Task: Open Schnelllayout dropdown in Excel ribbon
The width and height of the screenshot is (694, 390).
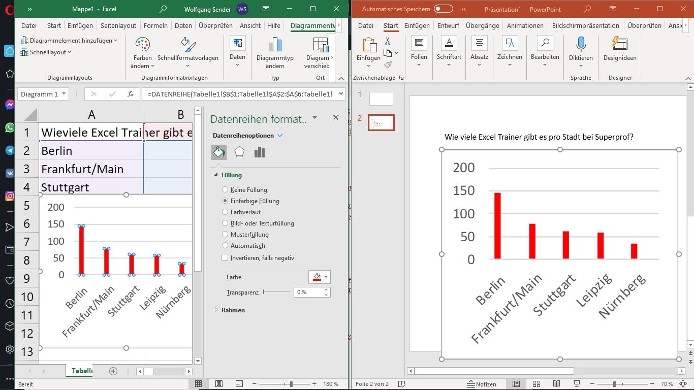Action: (x=46, y=52)
